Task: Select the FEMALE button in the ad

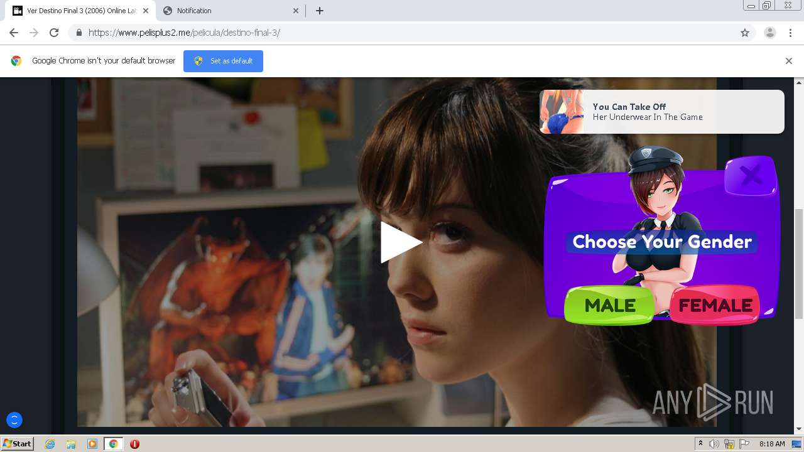Action: pyautogui.click(x=715, y=306)
